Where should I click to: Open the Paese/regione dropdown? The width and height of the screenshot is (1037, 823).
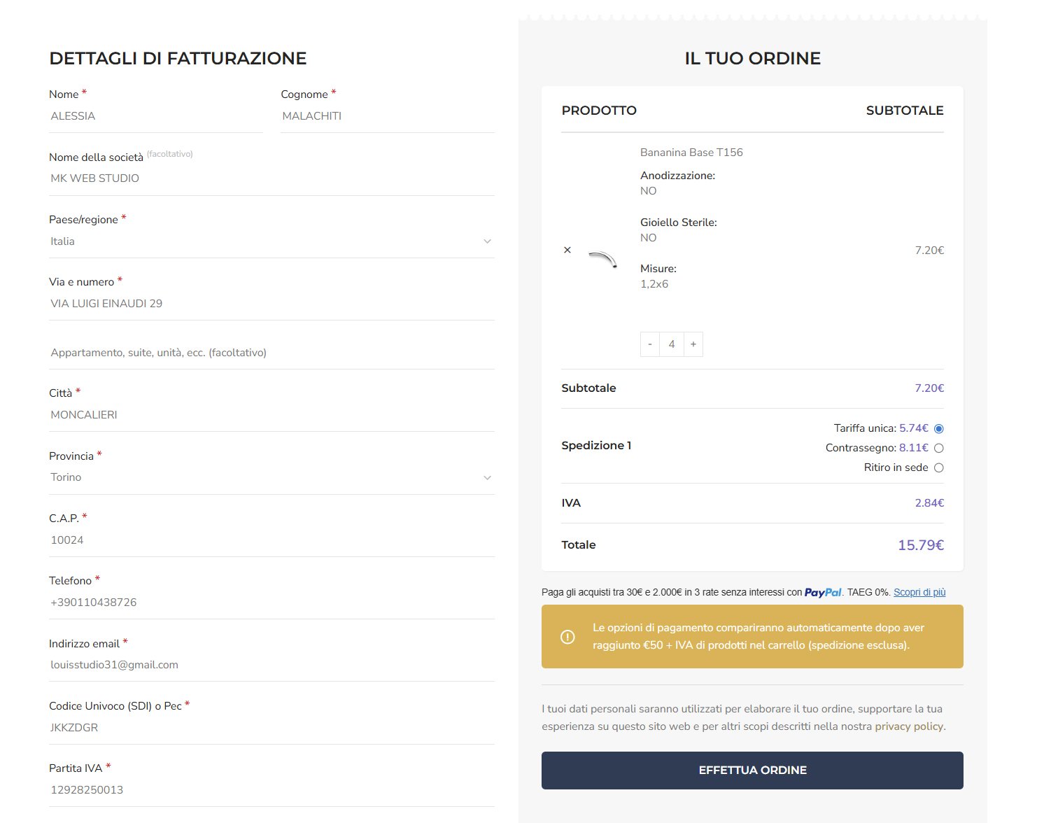[x=271, y=241]
